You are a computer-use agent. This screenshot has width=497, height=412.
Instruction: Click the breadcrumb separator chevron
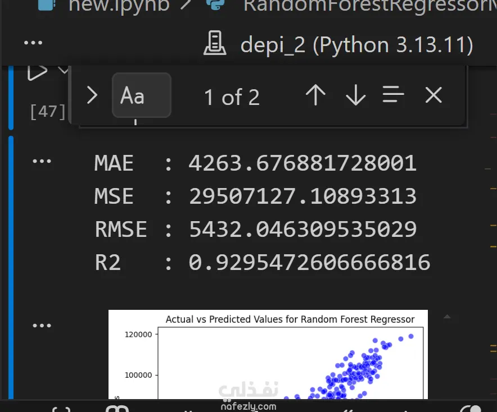186,4
